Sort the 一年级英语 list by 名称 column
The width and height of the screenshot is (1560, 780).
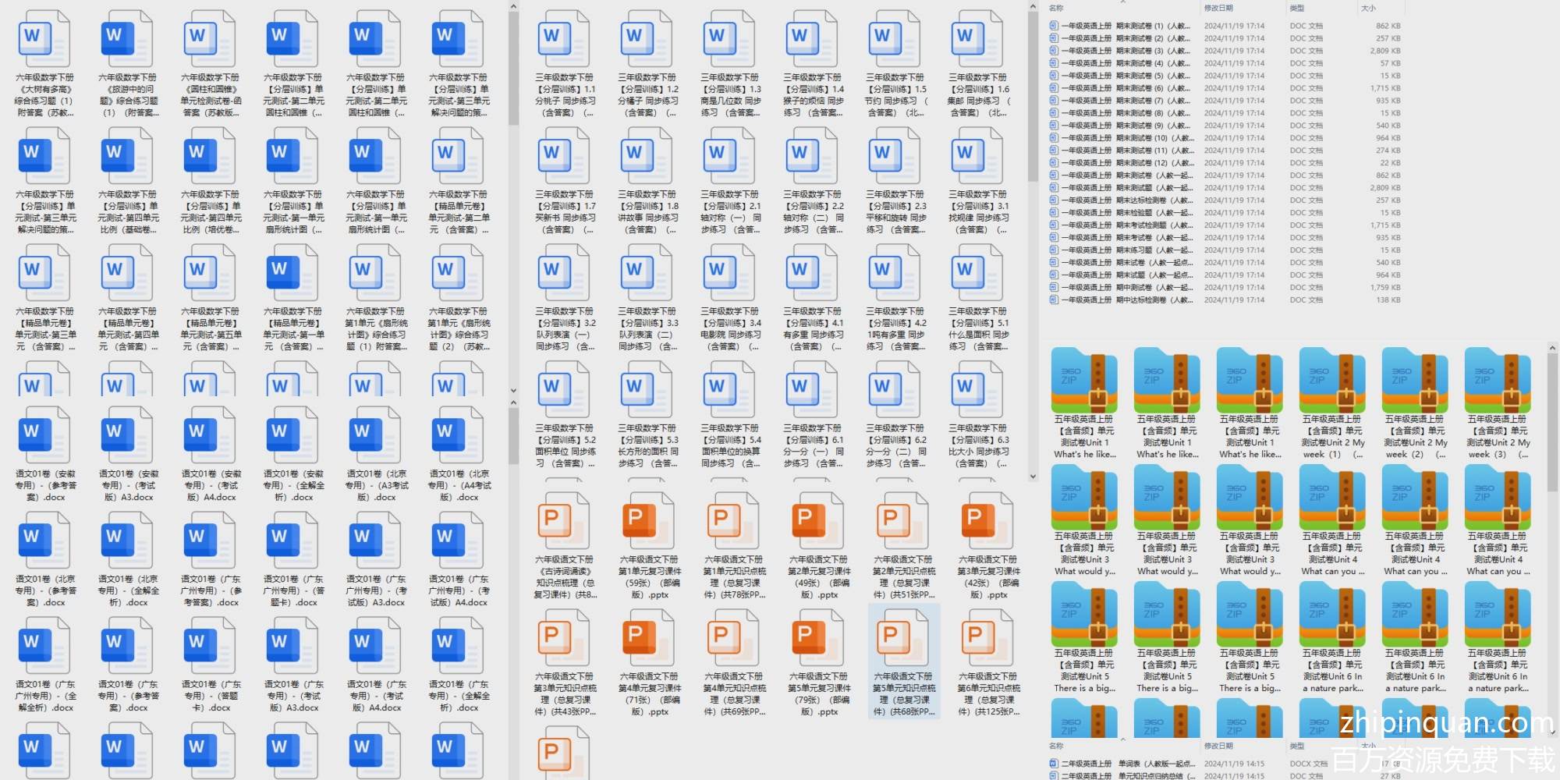[1056, 8]
